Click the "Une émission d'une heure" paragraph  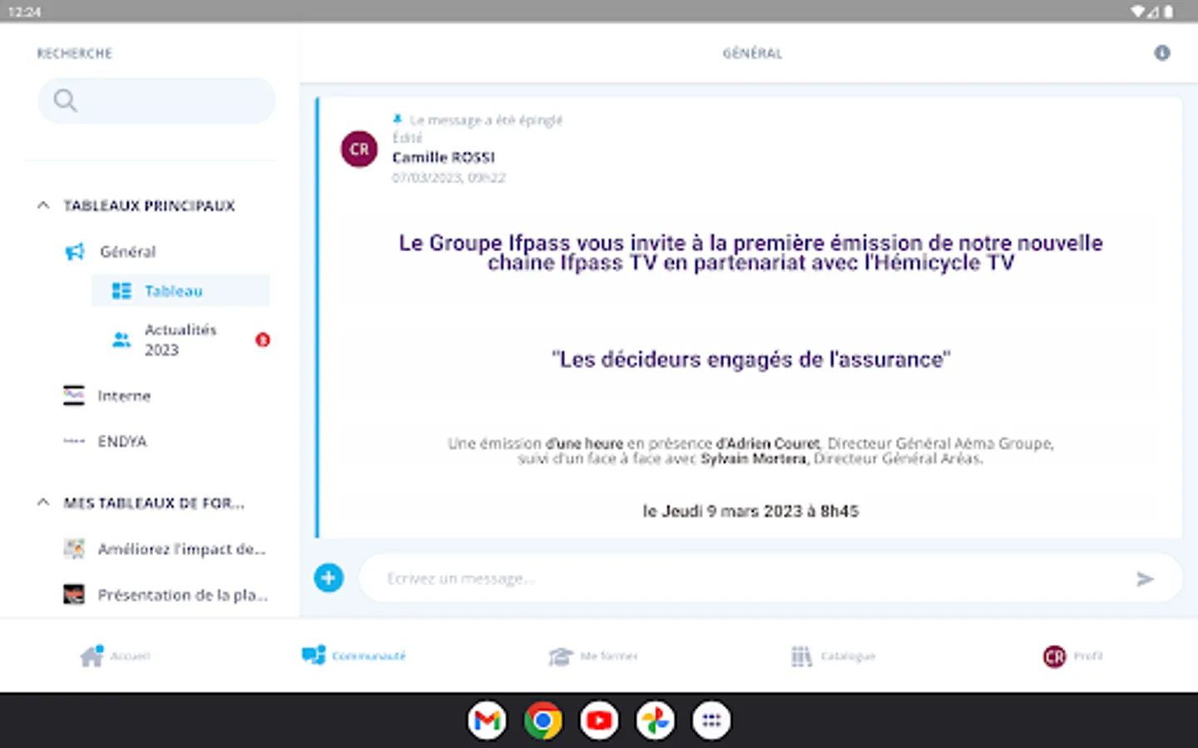[750, 450]
